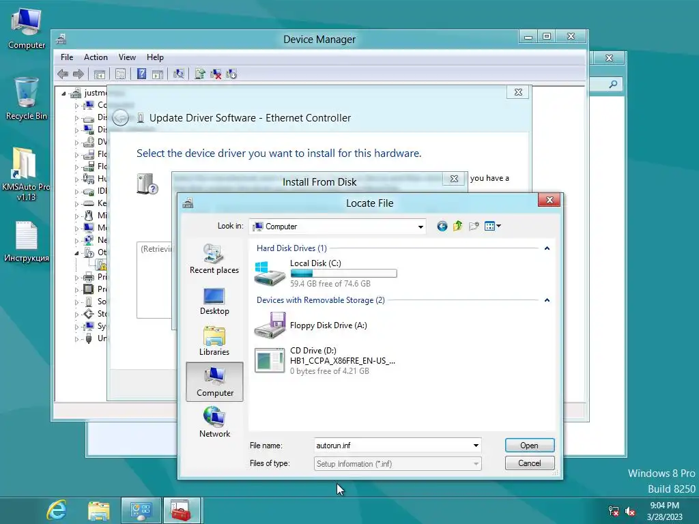Click the Disable device toolbar icon with down arrow
699x524 pixels.
(231, 74)
